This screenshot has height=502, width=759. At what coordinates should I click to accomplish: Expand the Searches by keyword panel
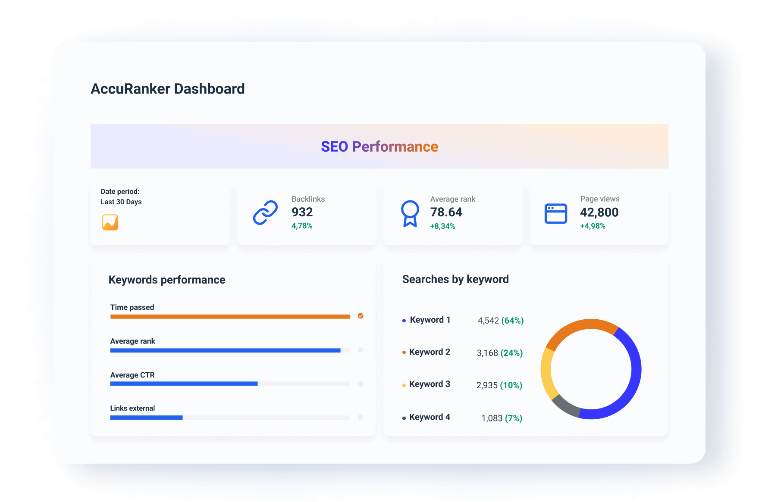coord(455,279)
